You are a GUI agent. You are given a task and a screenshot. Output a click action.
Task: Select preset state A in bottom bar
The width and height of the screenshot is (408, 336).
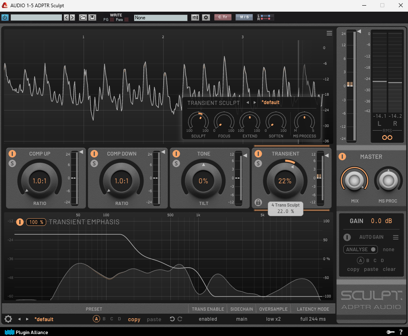96,319
